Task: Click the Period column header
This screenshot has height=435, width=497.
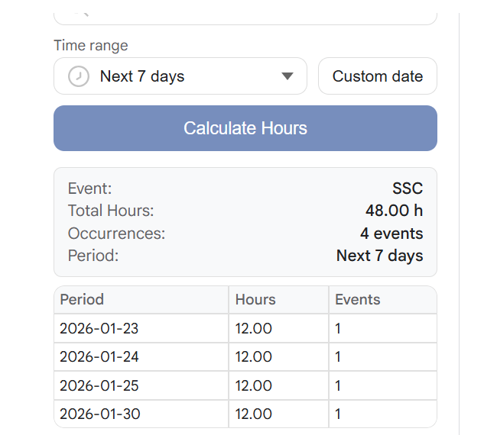Action: click(x=82, y=300)
